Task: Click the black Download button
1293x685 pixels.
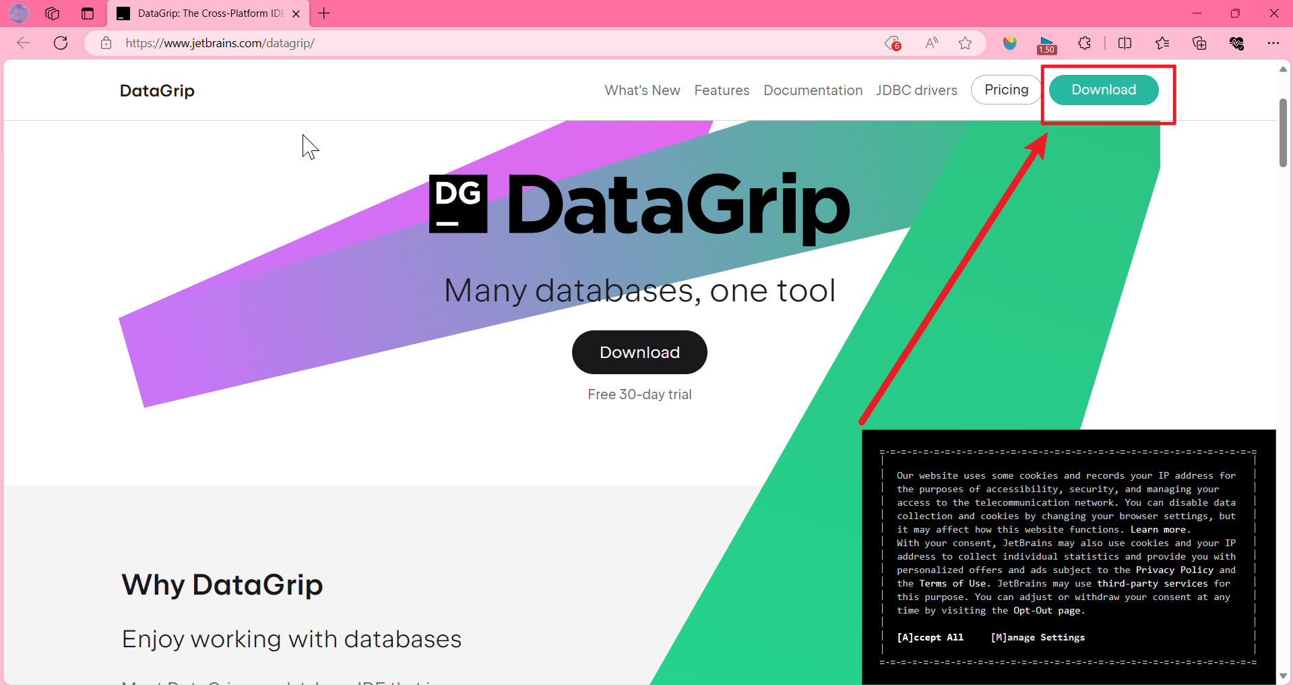Action: [639, 352]
